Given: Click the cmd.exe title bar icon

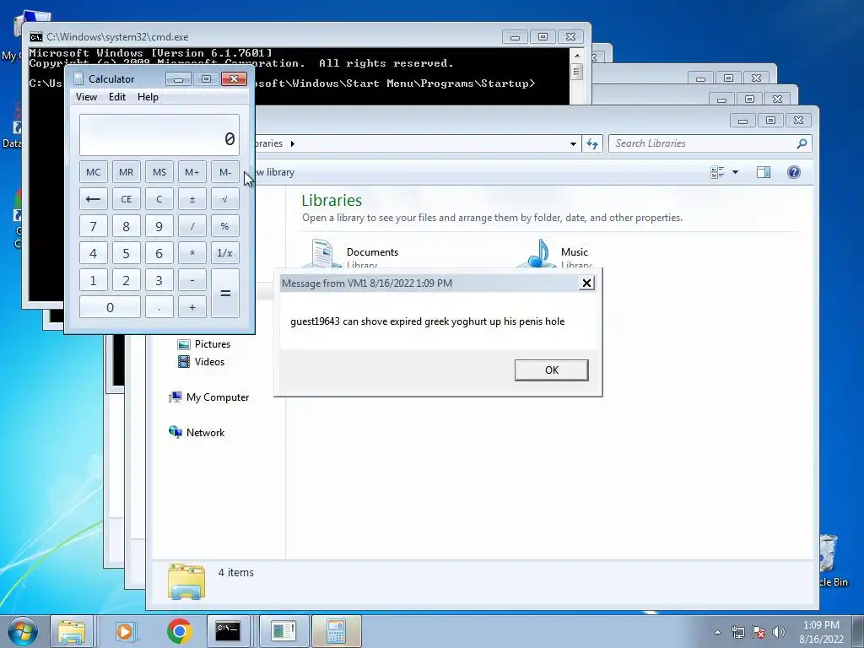Looking at the screenshot, I should tap(36, 37).
